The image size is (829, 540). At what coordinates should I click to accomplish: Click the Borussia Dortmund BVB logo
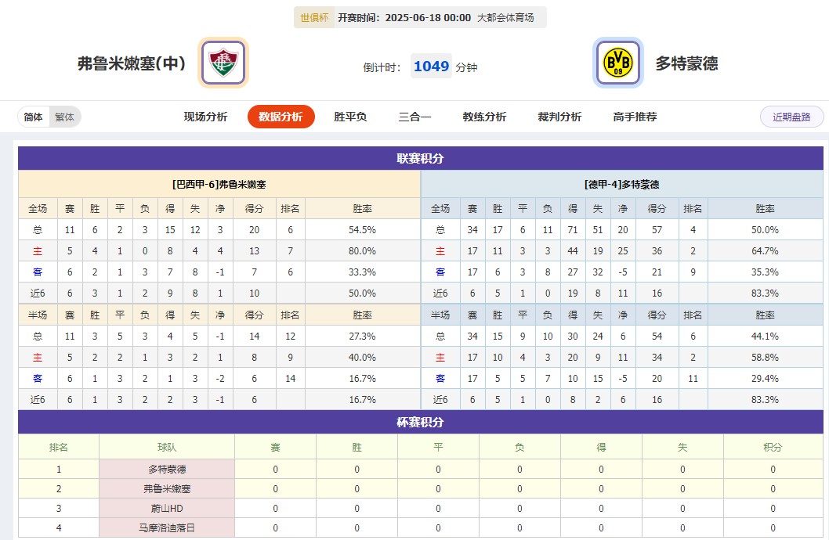618,63
